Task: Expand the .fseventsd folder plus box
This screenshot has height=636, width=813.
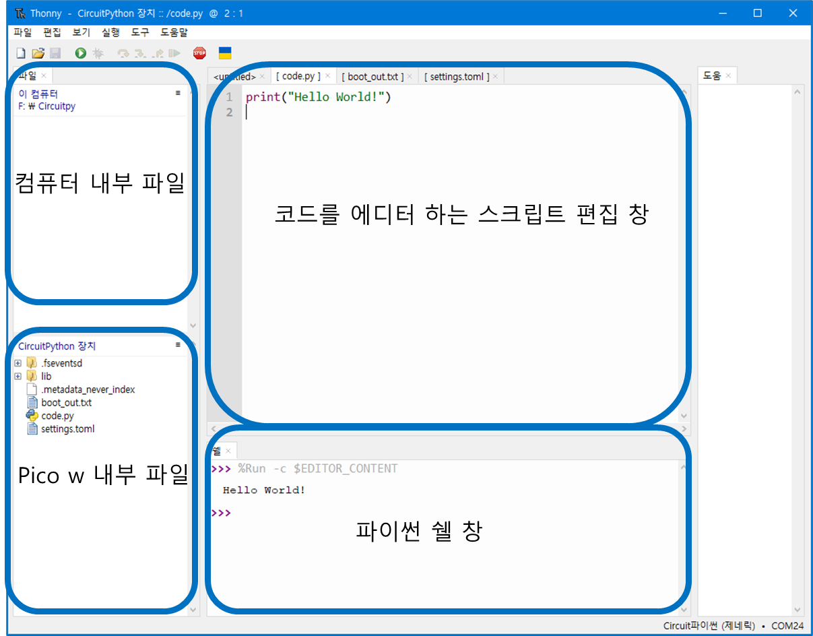Action: point(18,363)
